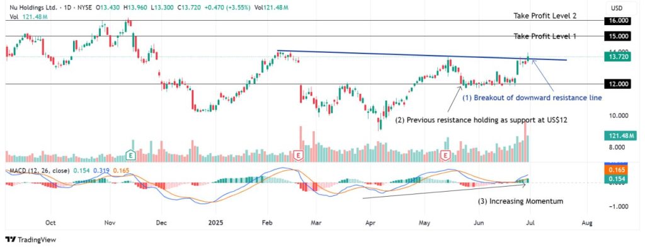
Task: Select the Take Profit Level 1 text label
Action: pyautogui.click(x=545, y=36)
